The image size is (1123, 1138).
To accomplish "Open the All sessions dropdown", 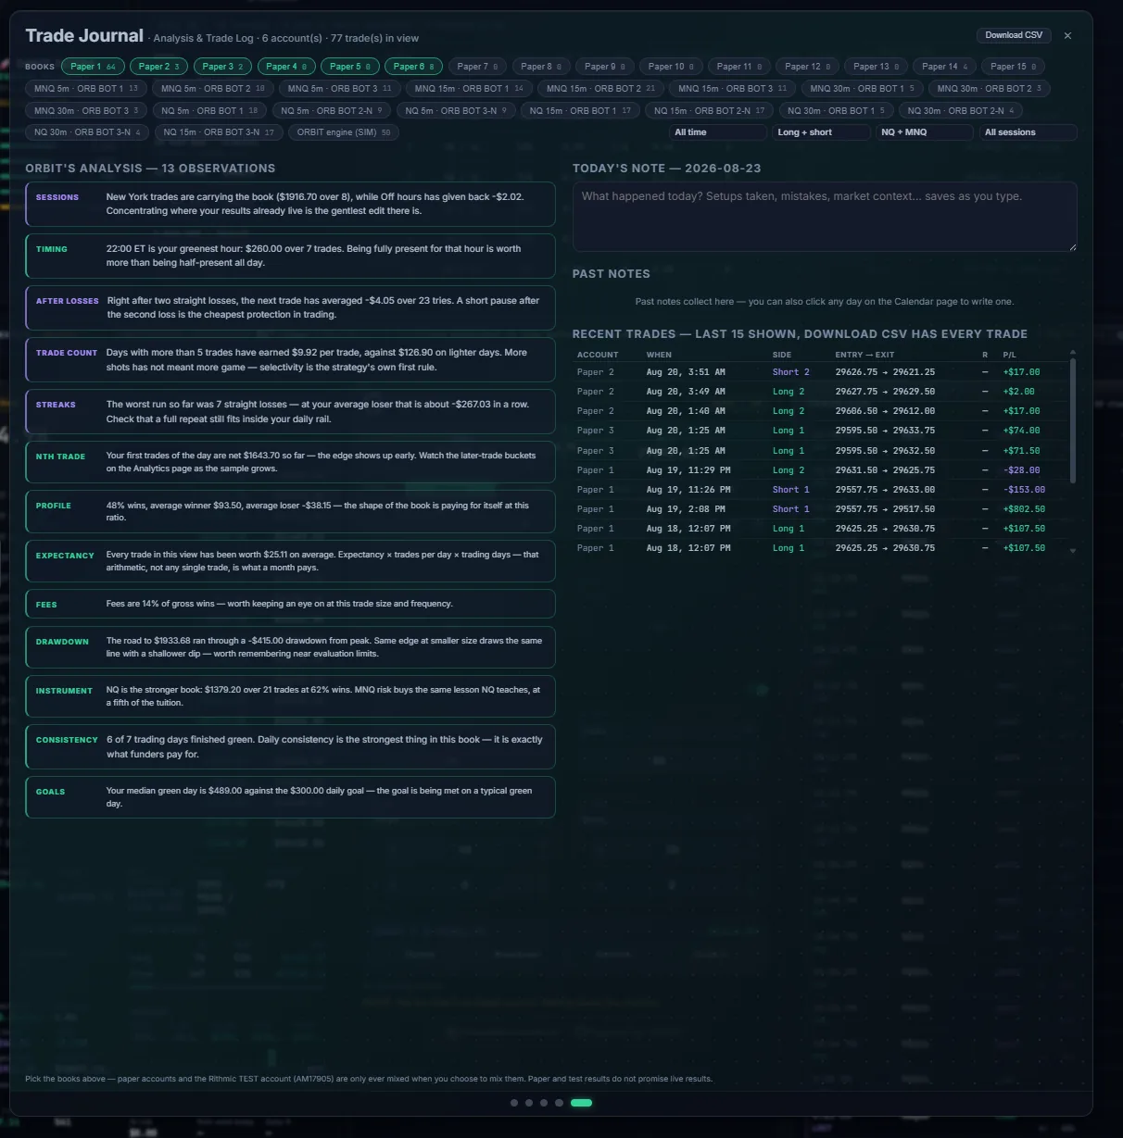I will pos(1028,132).
